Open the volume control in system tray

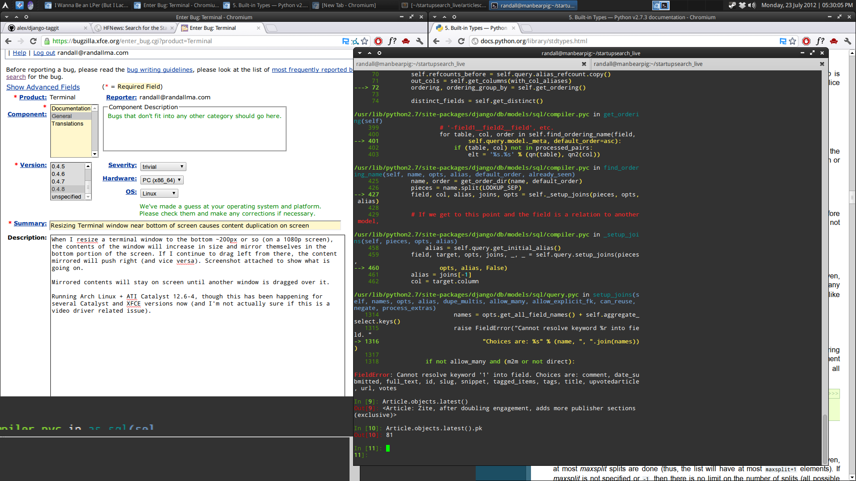click(x=752, y=5)
